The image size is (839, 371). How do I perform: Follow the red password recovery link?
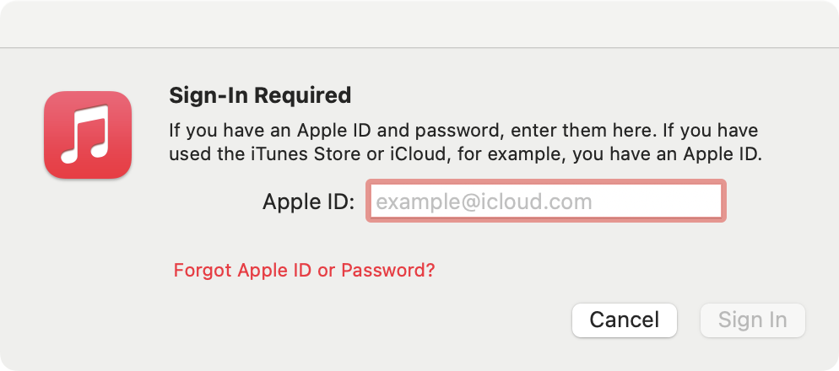coord(304,271)
